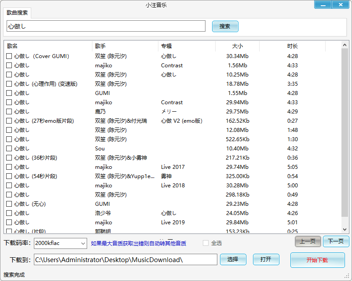Check the 心做し (Cover GUMI) song checkbox
The width and height of the screenshot is (352, 281).
click(x=9, y=56)
